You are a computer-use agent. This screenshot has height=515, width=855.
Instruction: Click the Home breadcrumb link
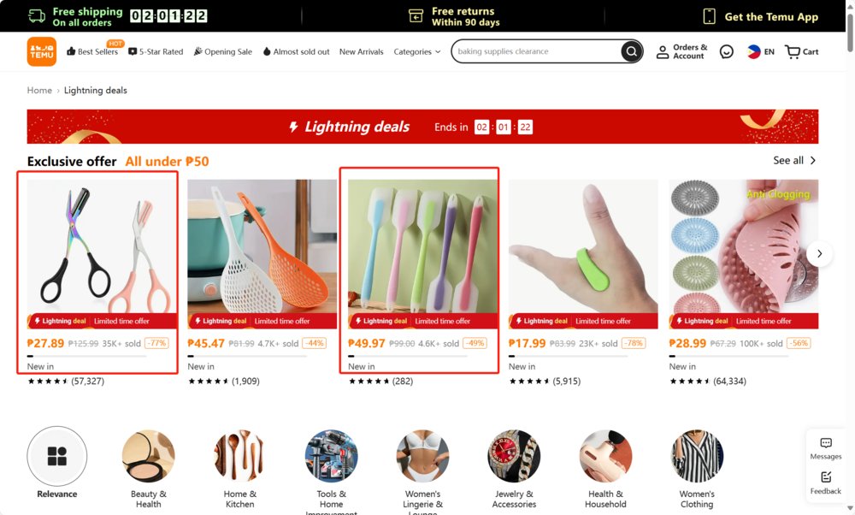click(x=39, y=91)
